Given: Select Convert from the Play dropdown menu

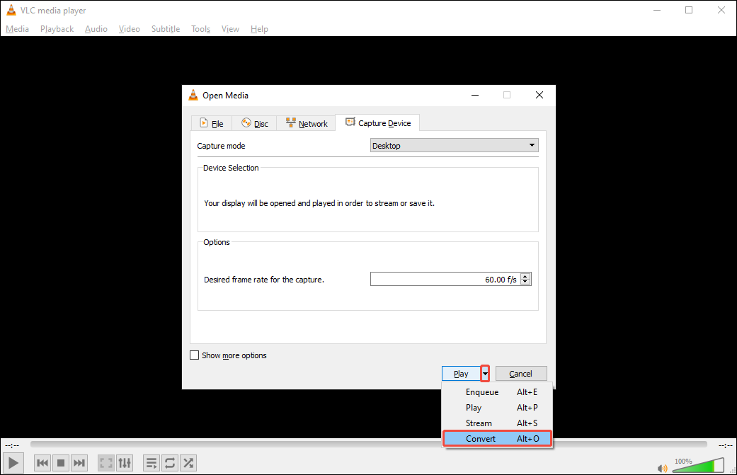Looking at the screenshot, I should point(481,438).
